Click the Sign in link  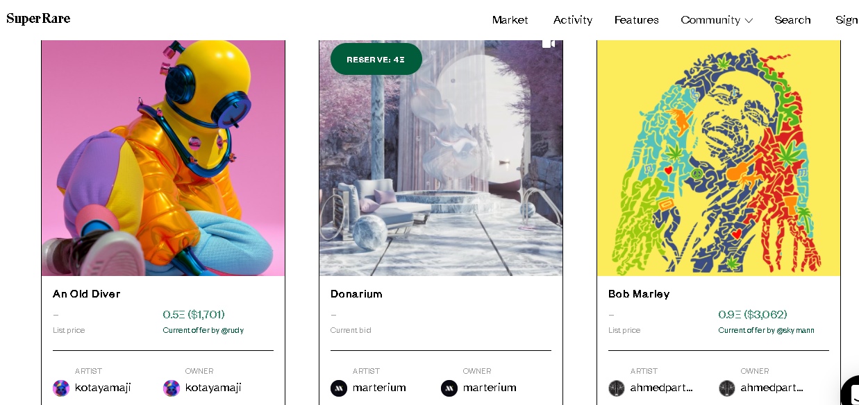point(847,20)
